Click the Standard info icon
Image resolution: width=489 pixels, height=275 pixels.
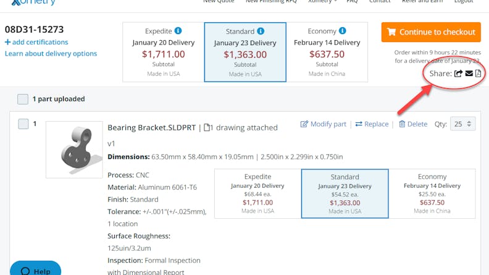[261, 31]
